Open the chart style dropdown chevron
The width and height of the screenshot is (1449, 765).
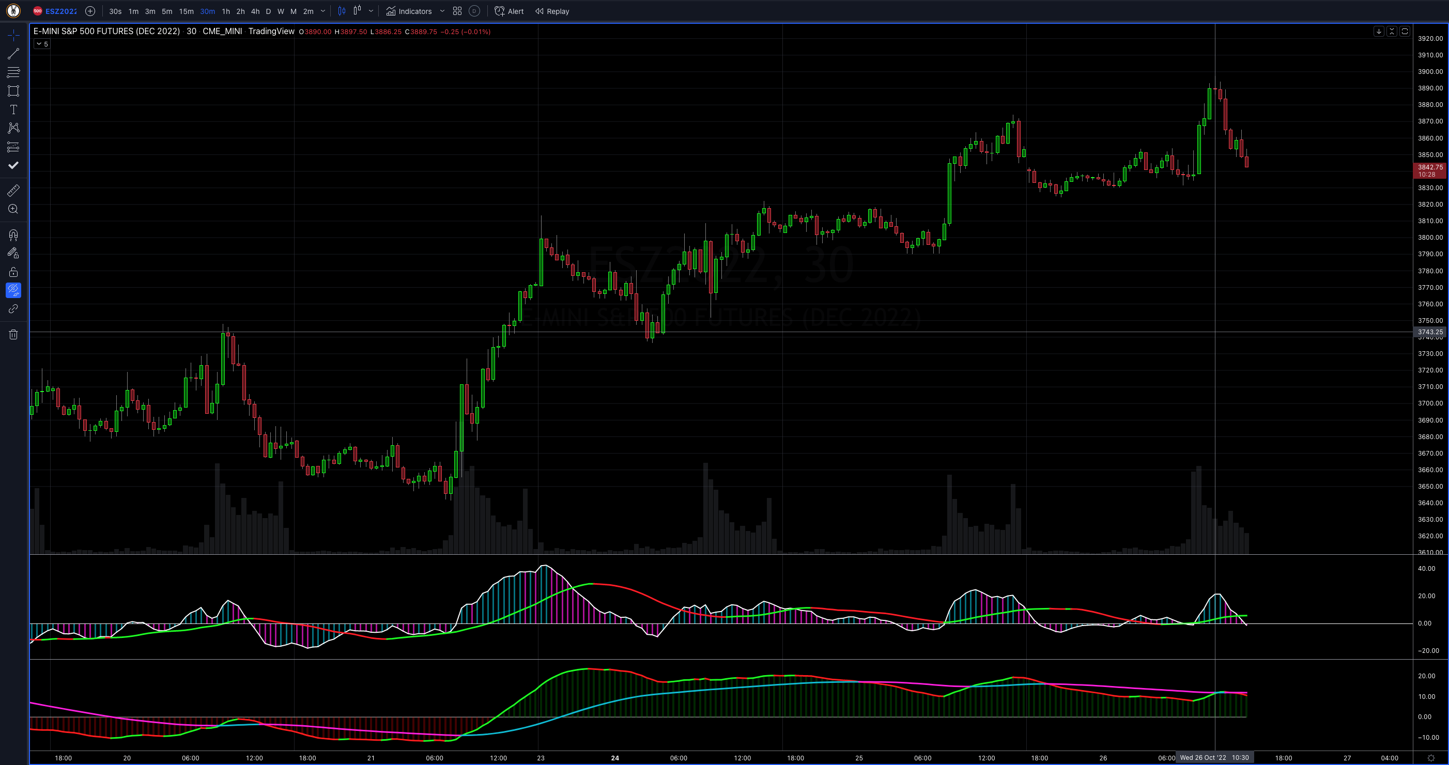(x=371, y=11)
